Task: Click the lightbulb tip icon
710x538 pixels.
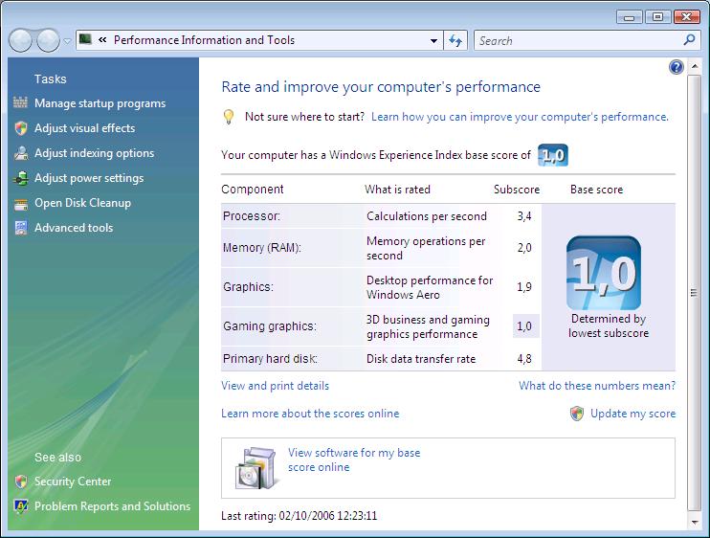Action: [x=229, y=117]
